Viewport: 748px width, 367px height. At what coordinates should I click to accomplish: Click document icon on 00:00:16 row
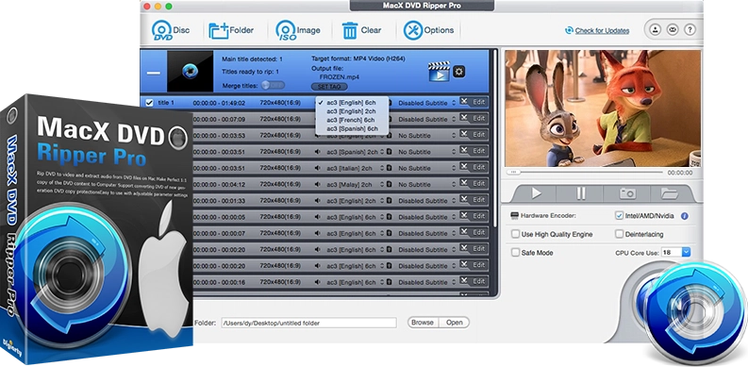coord(389,282)
